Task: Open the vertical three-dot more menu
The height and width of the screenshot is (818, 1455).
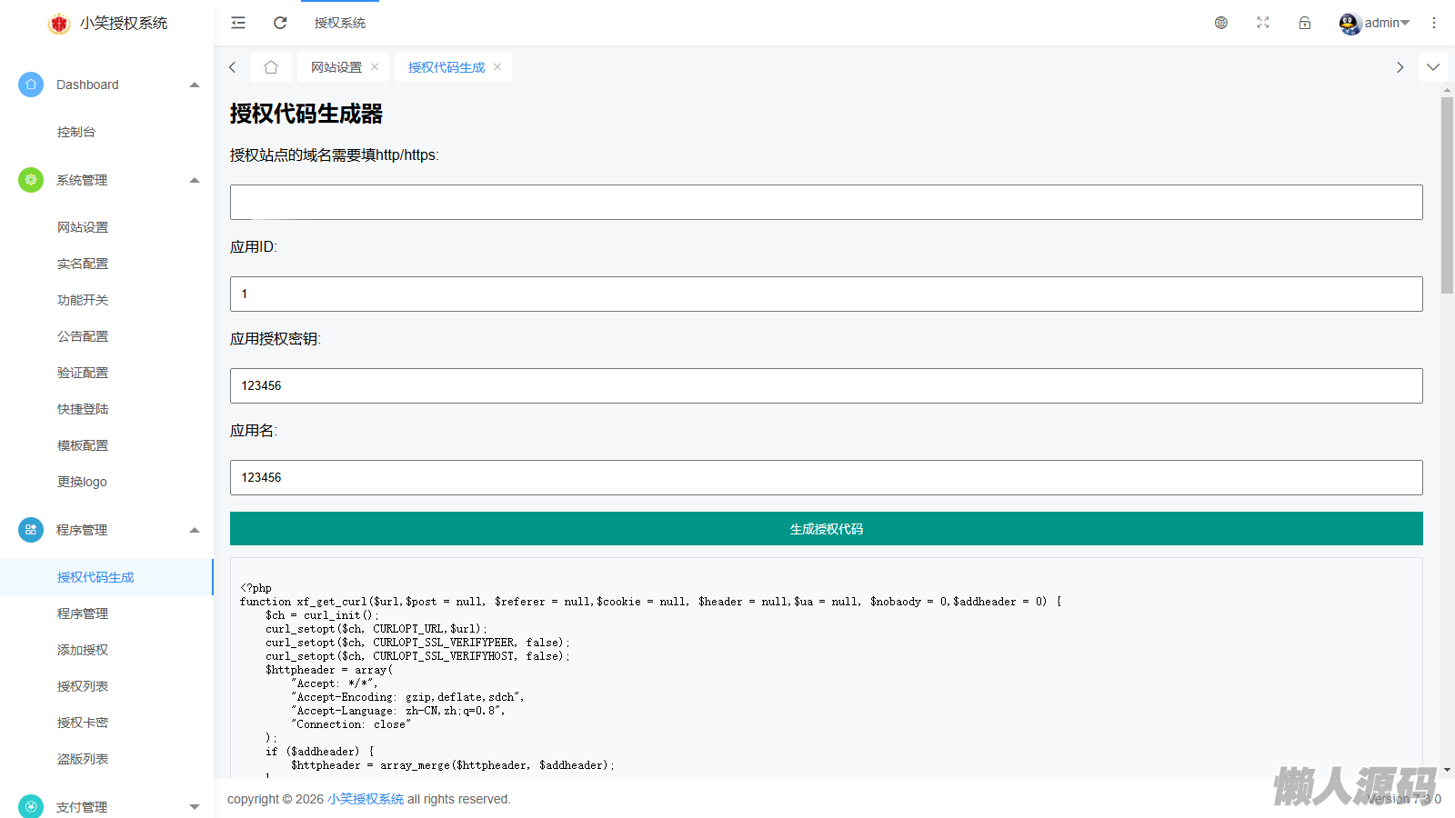Action: [1434, 23]
